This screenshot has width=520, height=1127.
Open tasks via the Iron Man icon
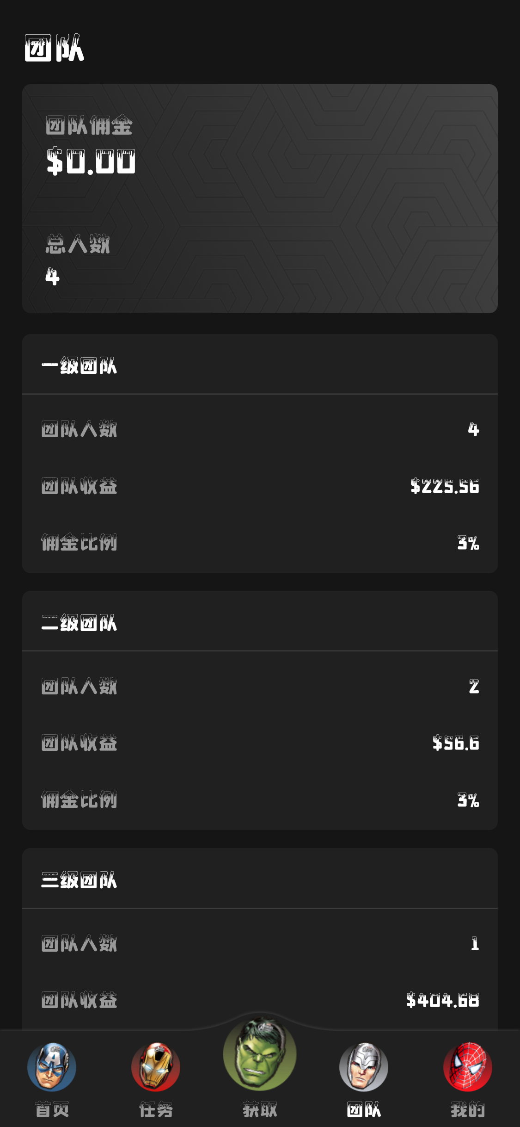156,1066
